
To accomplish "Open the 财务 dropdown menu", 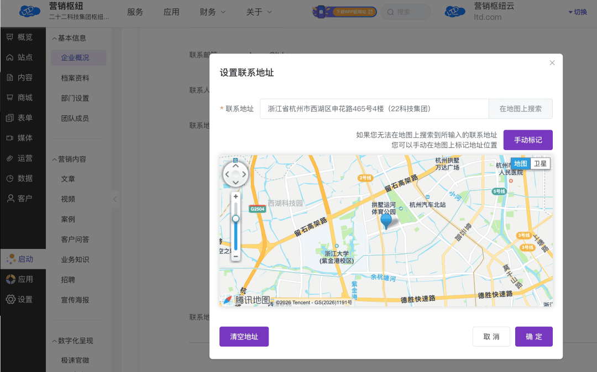I will pyautogui.click(x=212, y=12).
